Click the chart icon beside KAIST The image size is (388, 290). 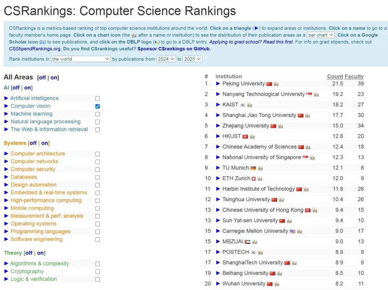click(249, 105)
